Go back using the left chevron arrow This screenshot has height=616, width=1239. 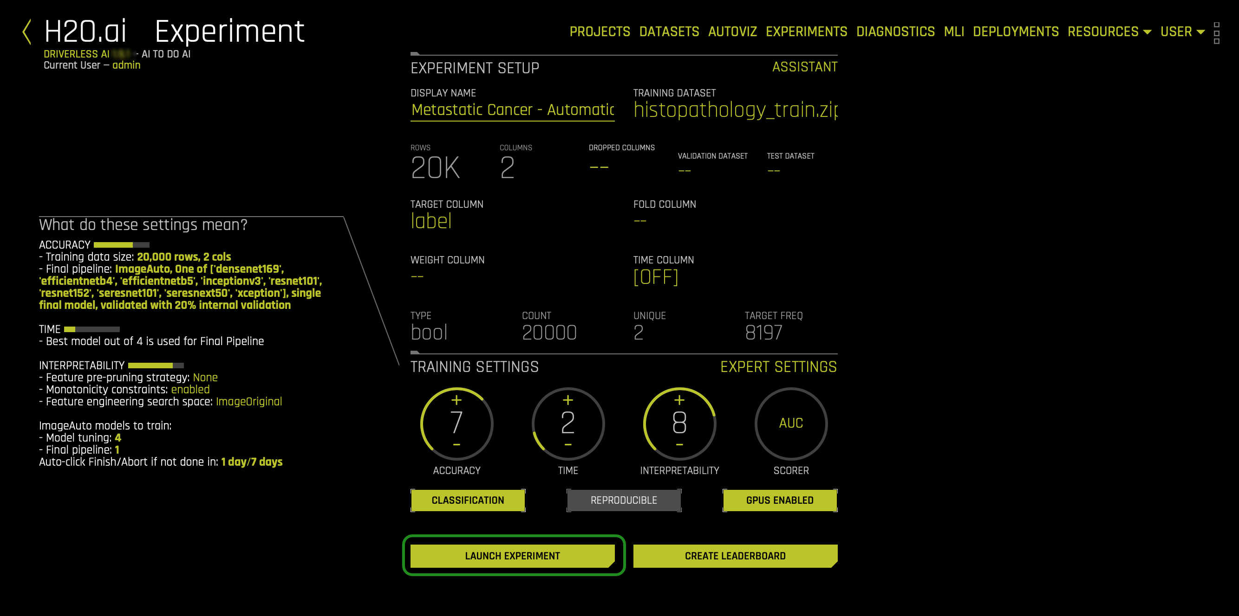point(27,32)
